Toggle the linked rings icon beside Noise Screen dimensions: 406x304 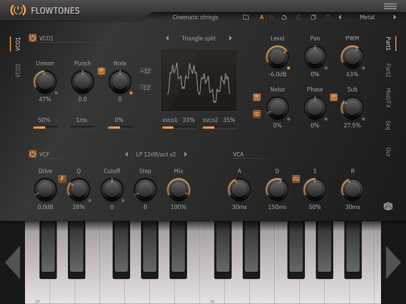coord(257,114)
